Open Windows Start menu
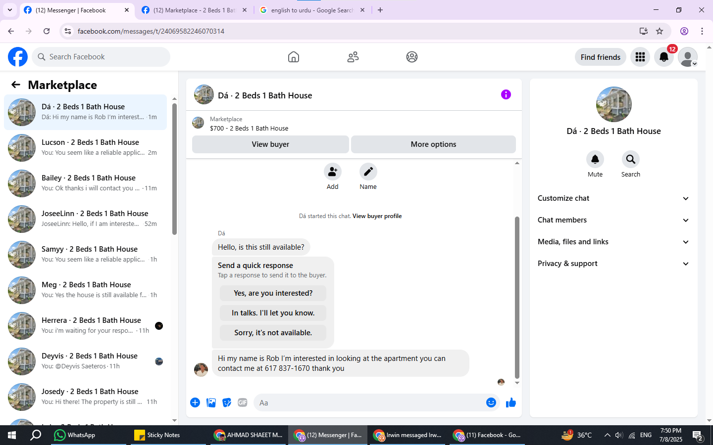Viewport: 713px width, 445px height. pyautogui.click(x=12, y=435)
